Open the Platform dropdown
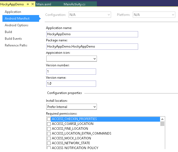178x152 pixels. [x=154, y=15]
